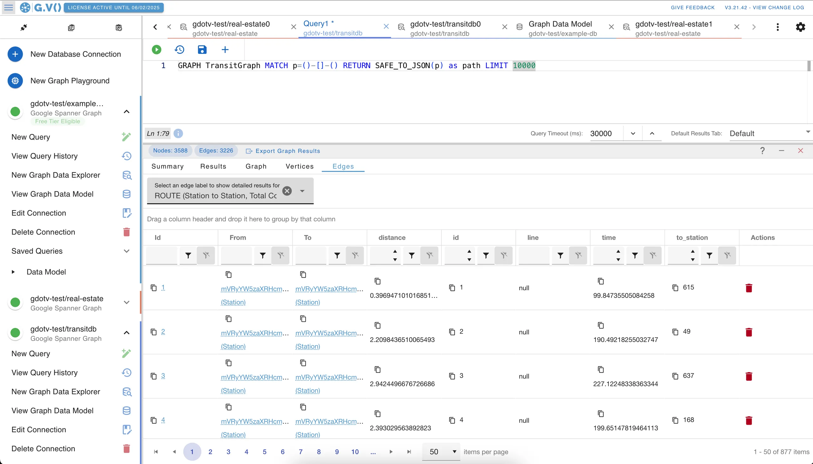The width and height of the screenshot is (813, 464).
Task: Open the hamburger main menu
Action: point(9,7)
